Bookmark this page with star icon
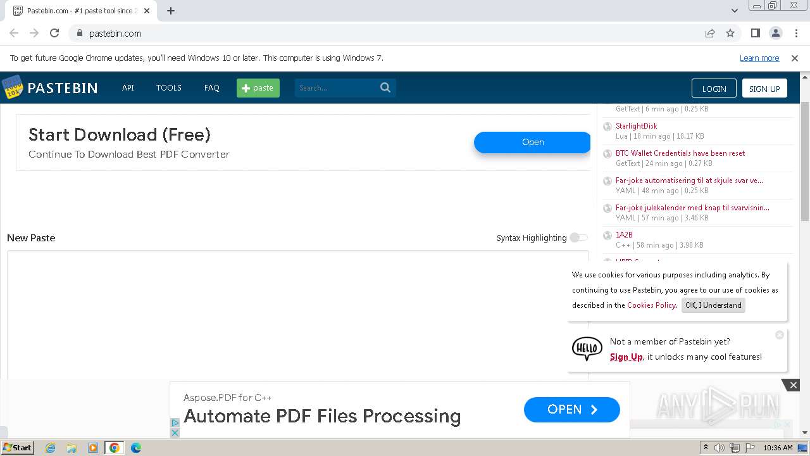The image size is (810, 456). click(x=730, y=34)
